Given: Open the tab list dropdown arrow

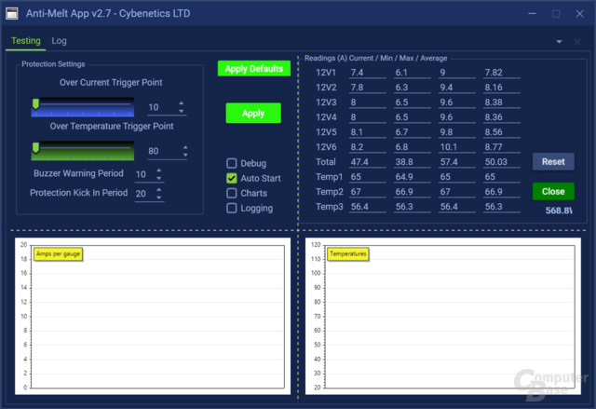Looking at the screenshot, I should pos(561,42).
